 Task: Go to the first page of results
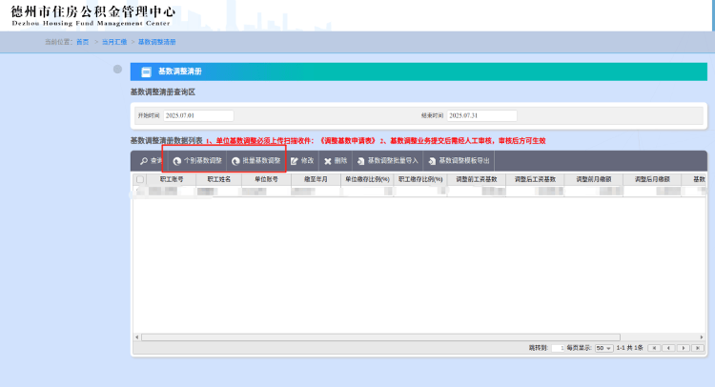(653, 348)
